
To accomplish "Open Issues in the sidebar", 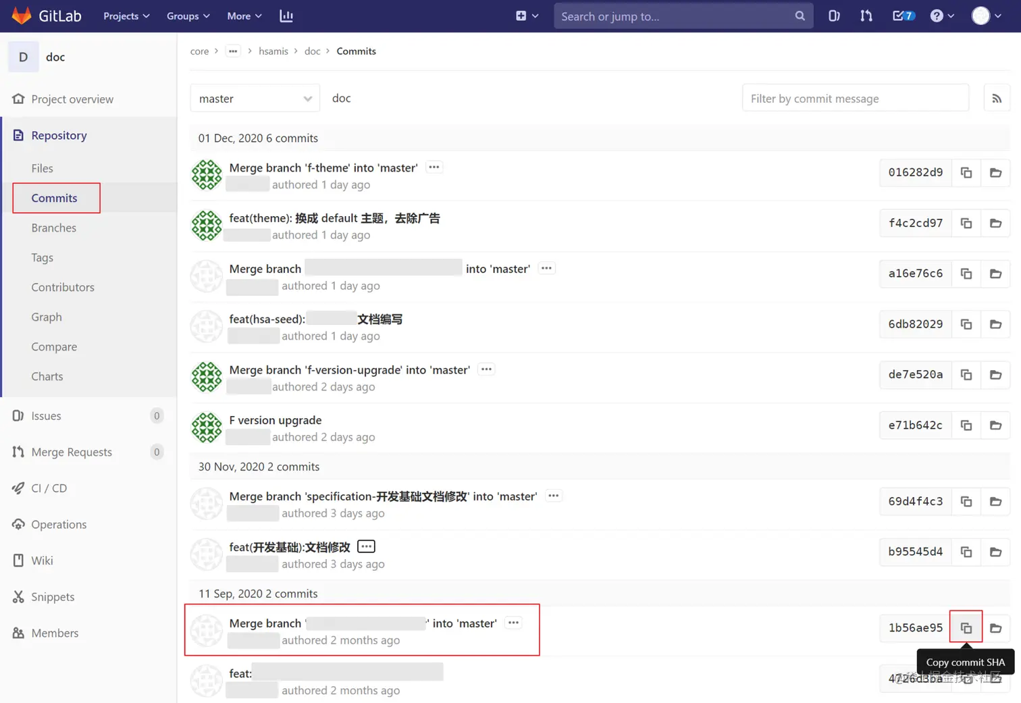I will 46,416.
